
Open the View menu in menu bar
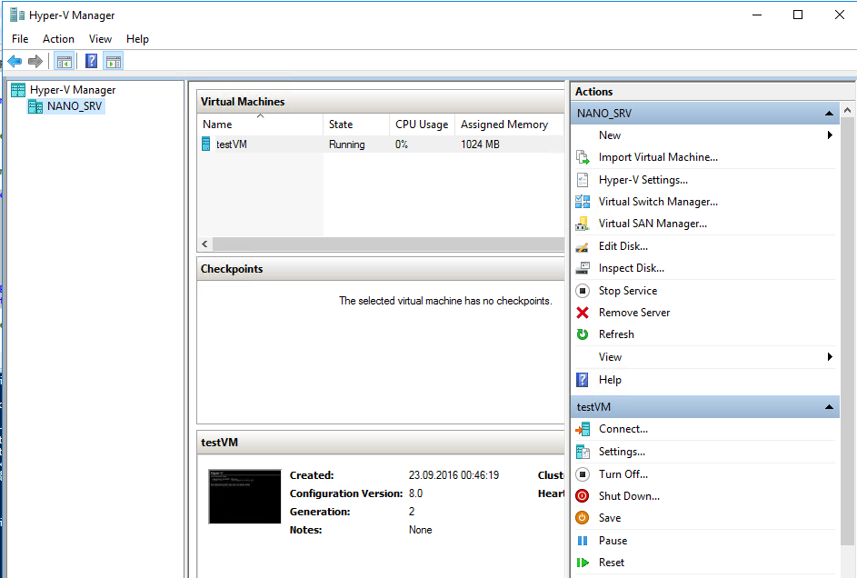coord(101,39)
